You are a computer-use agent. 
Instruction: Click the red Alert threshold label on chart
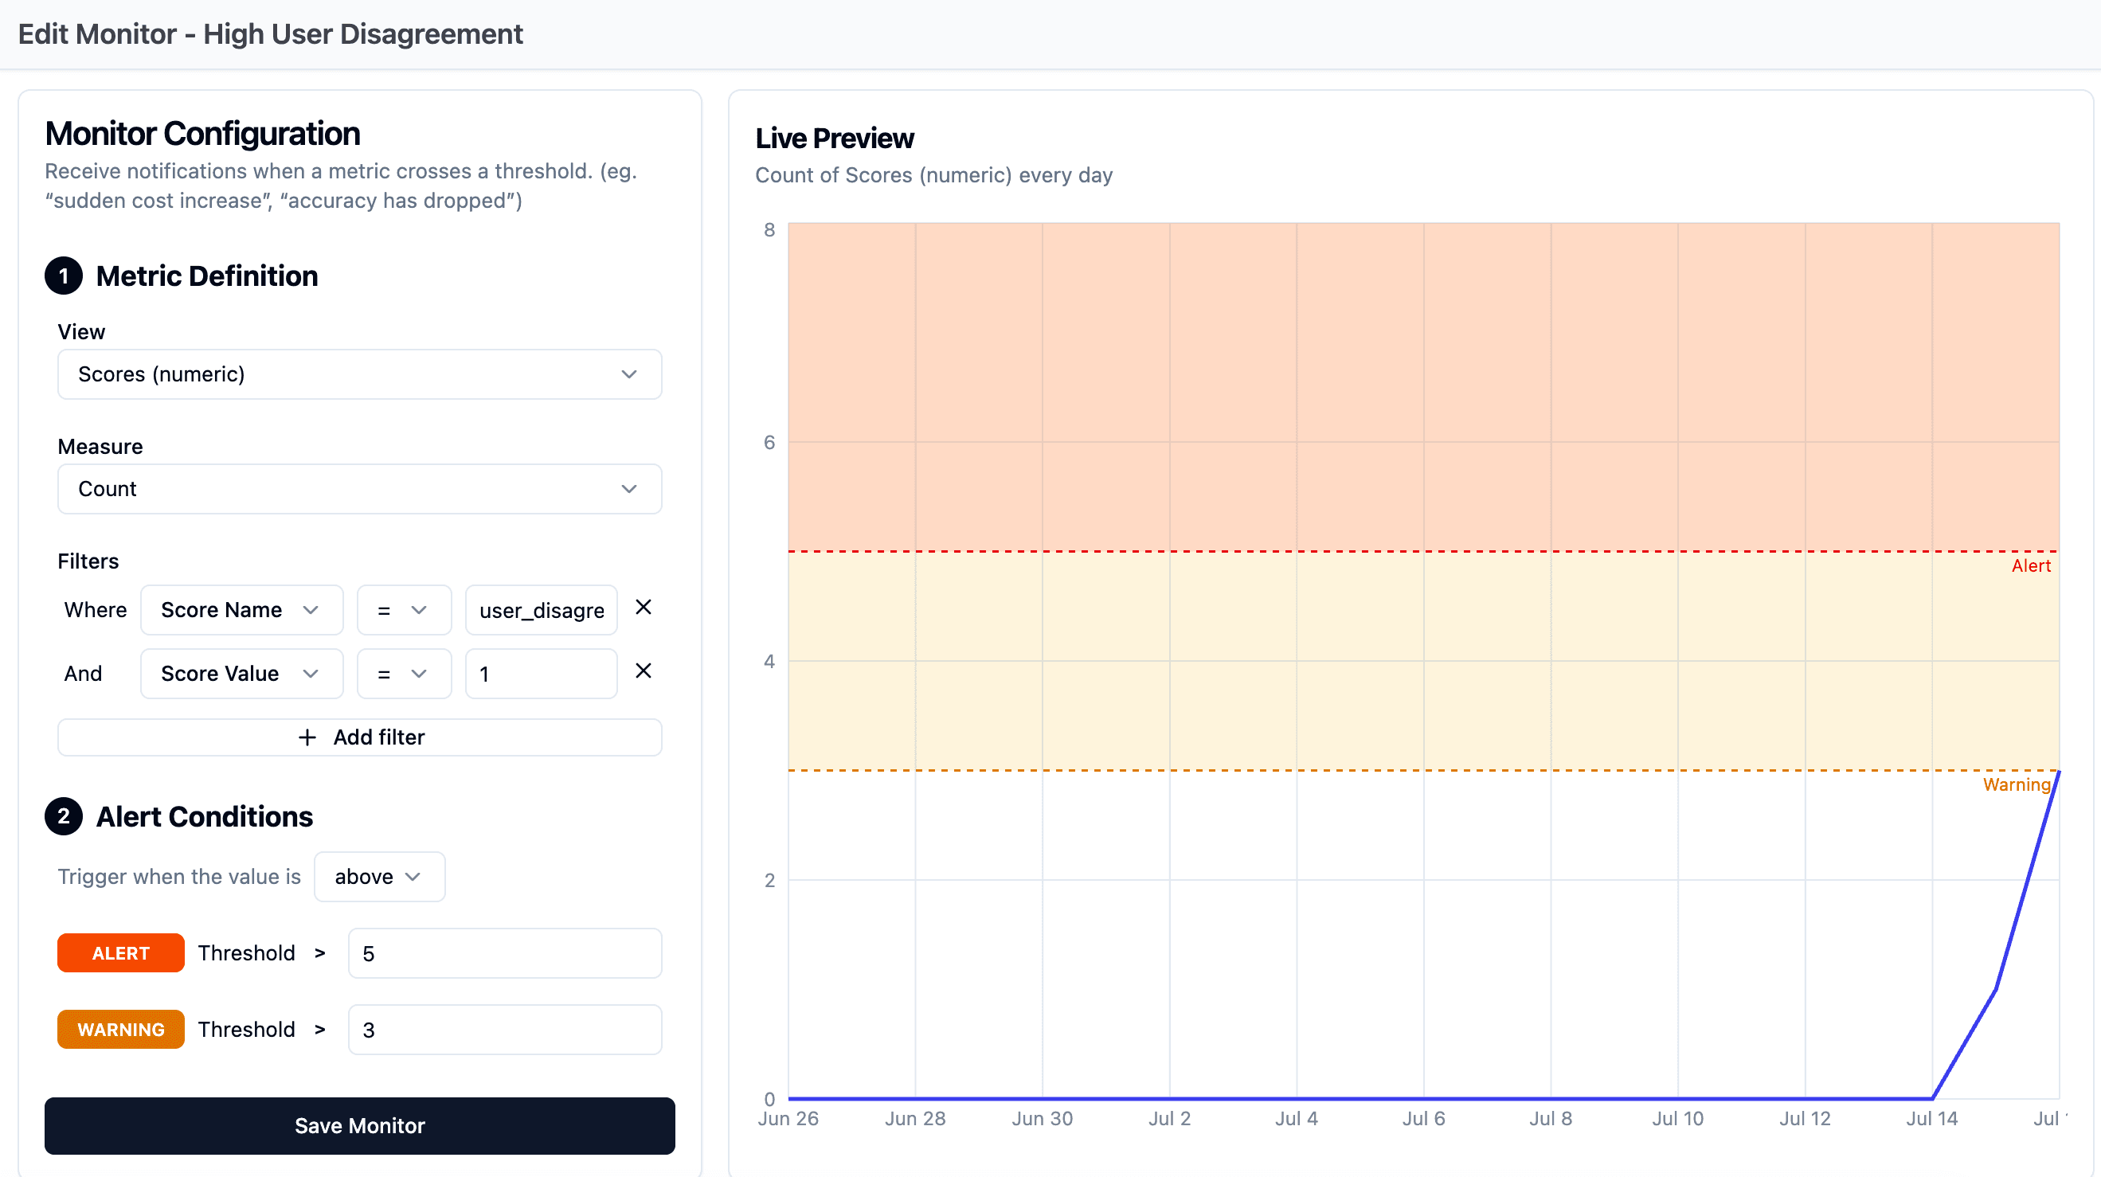click(x=2031, y=566)
